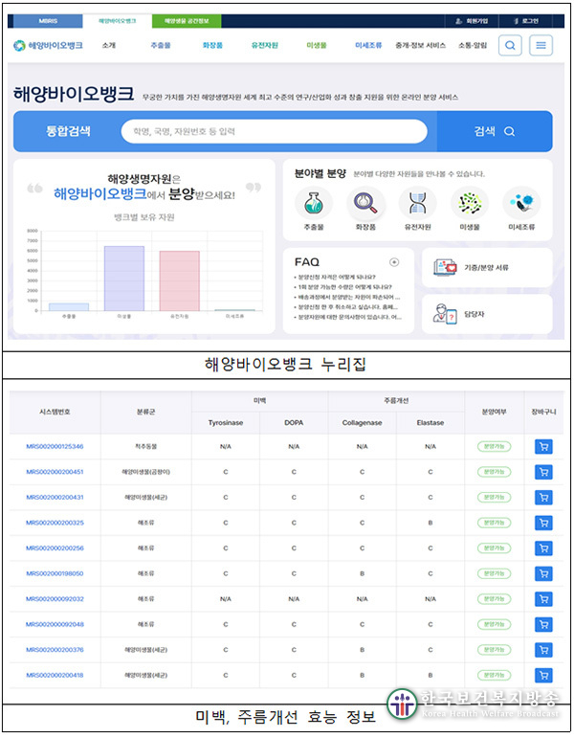The height and width of the screenshot is (737, 574).
Task: Click the 담당자 contact person icon
Action: pos(444,314)
